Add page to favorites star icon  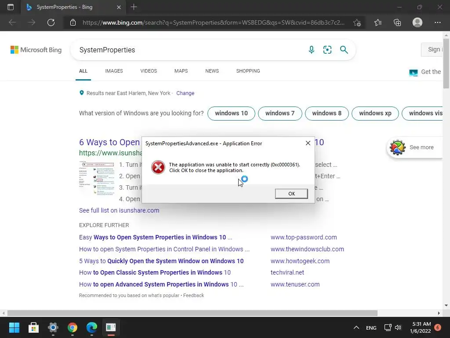[357, 22]
